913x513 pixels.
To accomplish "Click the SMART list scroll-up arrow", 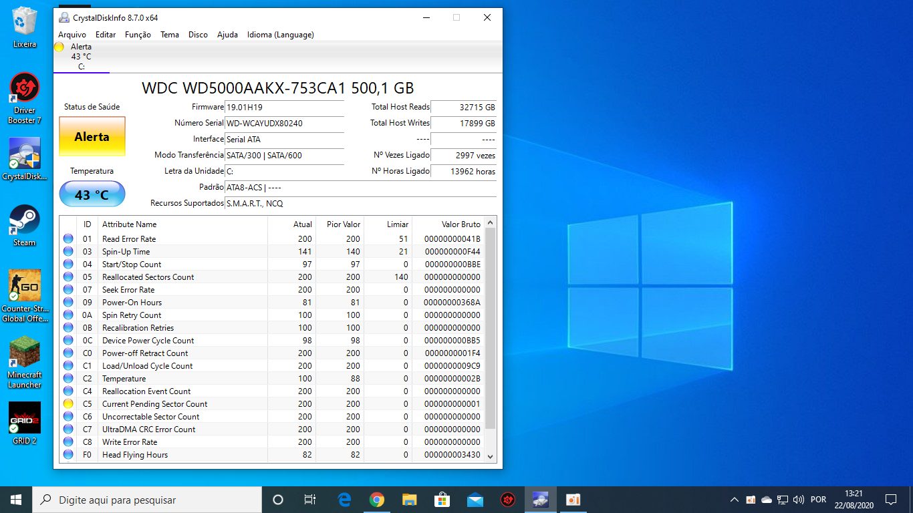I will (490, 222).
